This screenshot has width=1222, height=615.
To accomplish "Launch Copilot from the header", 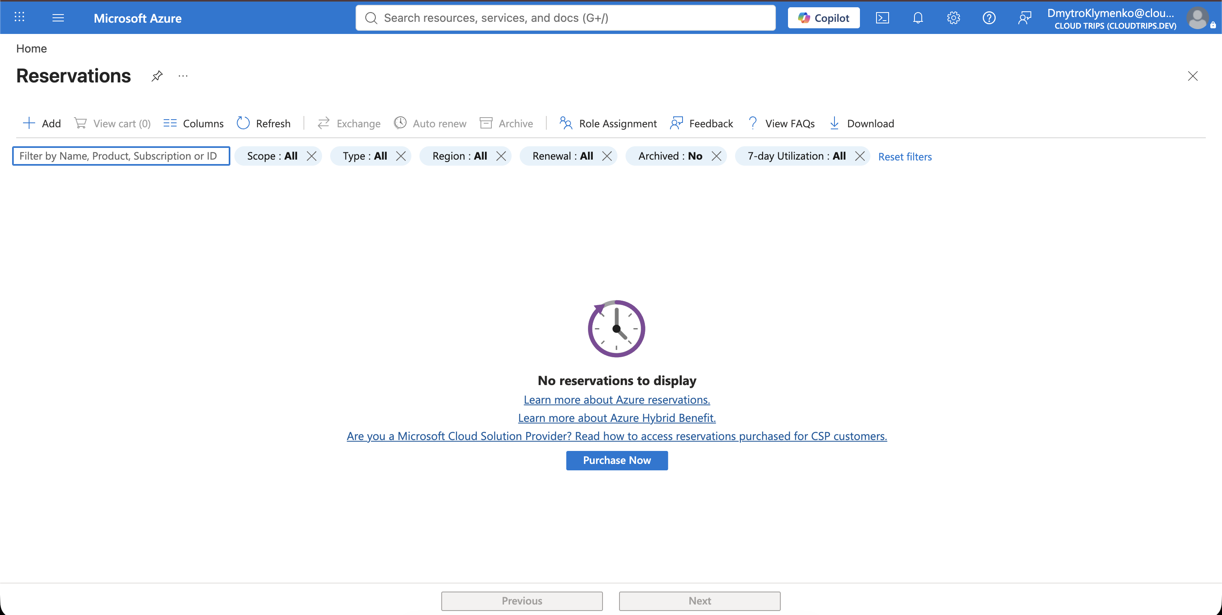I will 824,17.
